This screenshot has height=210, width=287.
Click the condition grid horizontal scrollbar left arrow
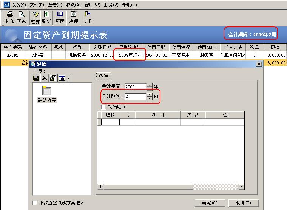tap(100, 187)
